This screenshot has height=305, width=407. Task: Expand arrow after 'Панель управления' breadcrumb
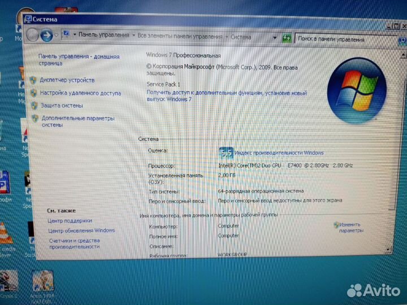[x=133, y=35]
